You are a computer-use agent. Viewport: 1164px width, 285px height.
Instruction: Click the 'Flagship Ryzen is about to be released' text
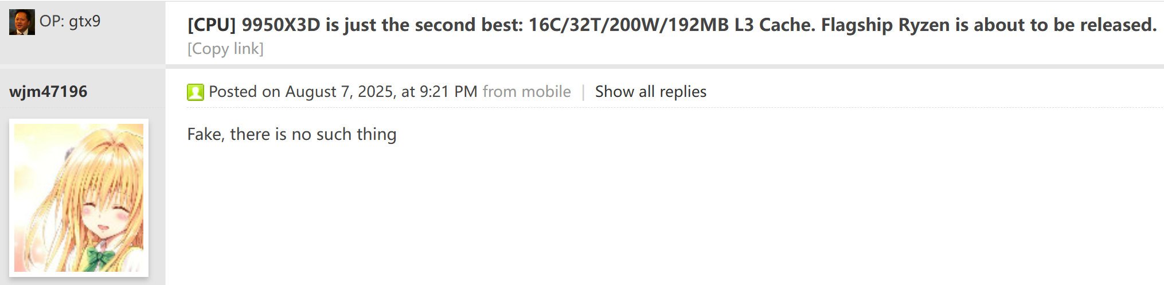989,25
